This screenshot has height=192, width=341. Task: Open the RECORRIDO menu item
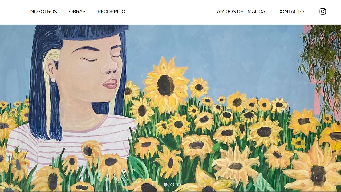tap(111, 11)
